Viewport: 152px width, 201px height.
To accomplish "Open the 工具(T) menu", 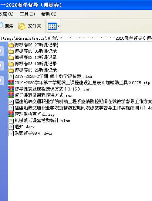I will [x=27, y=14].
